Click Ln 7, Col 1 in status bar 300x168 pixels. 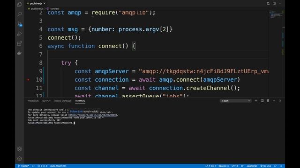point(210,166)
